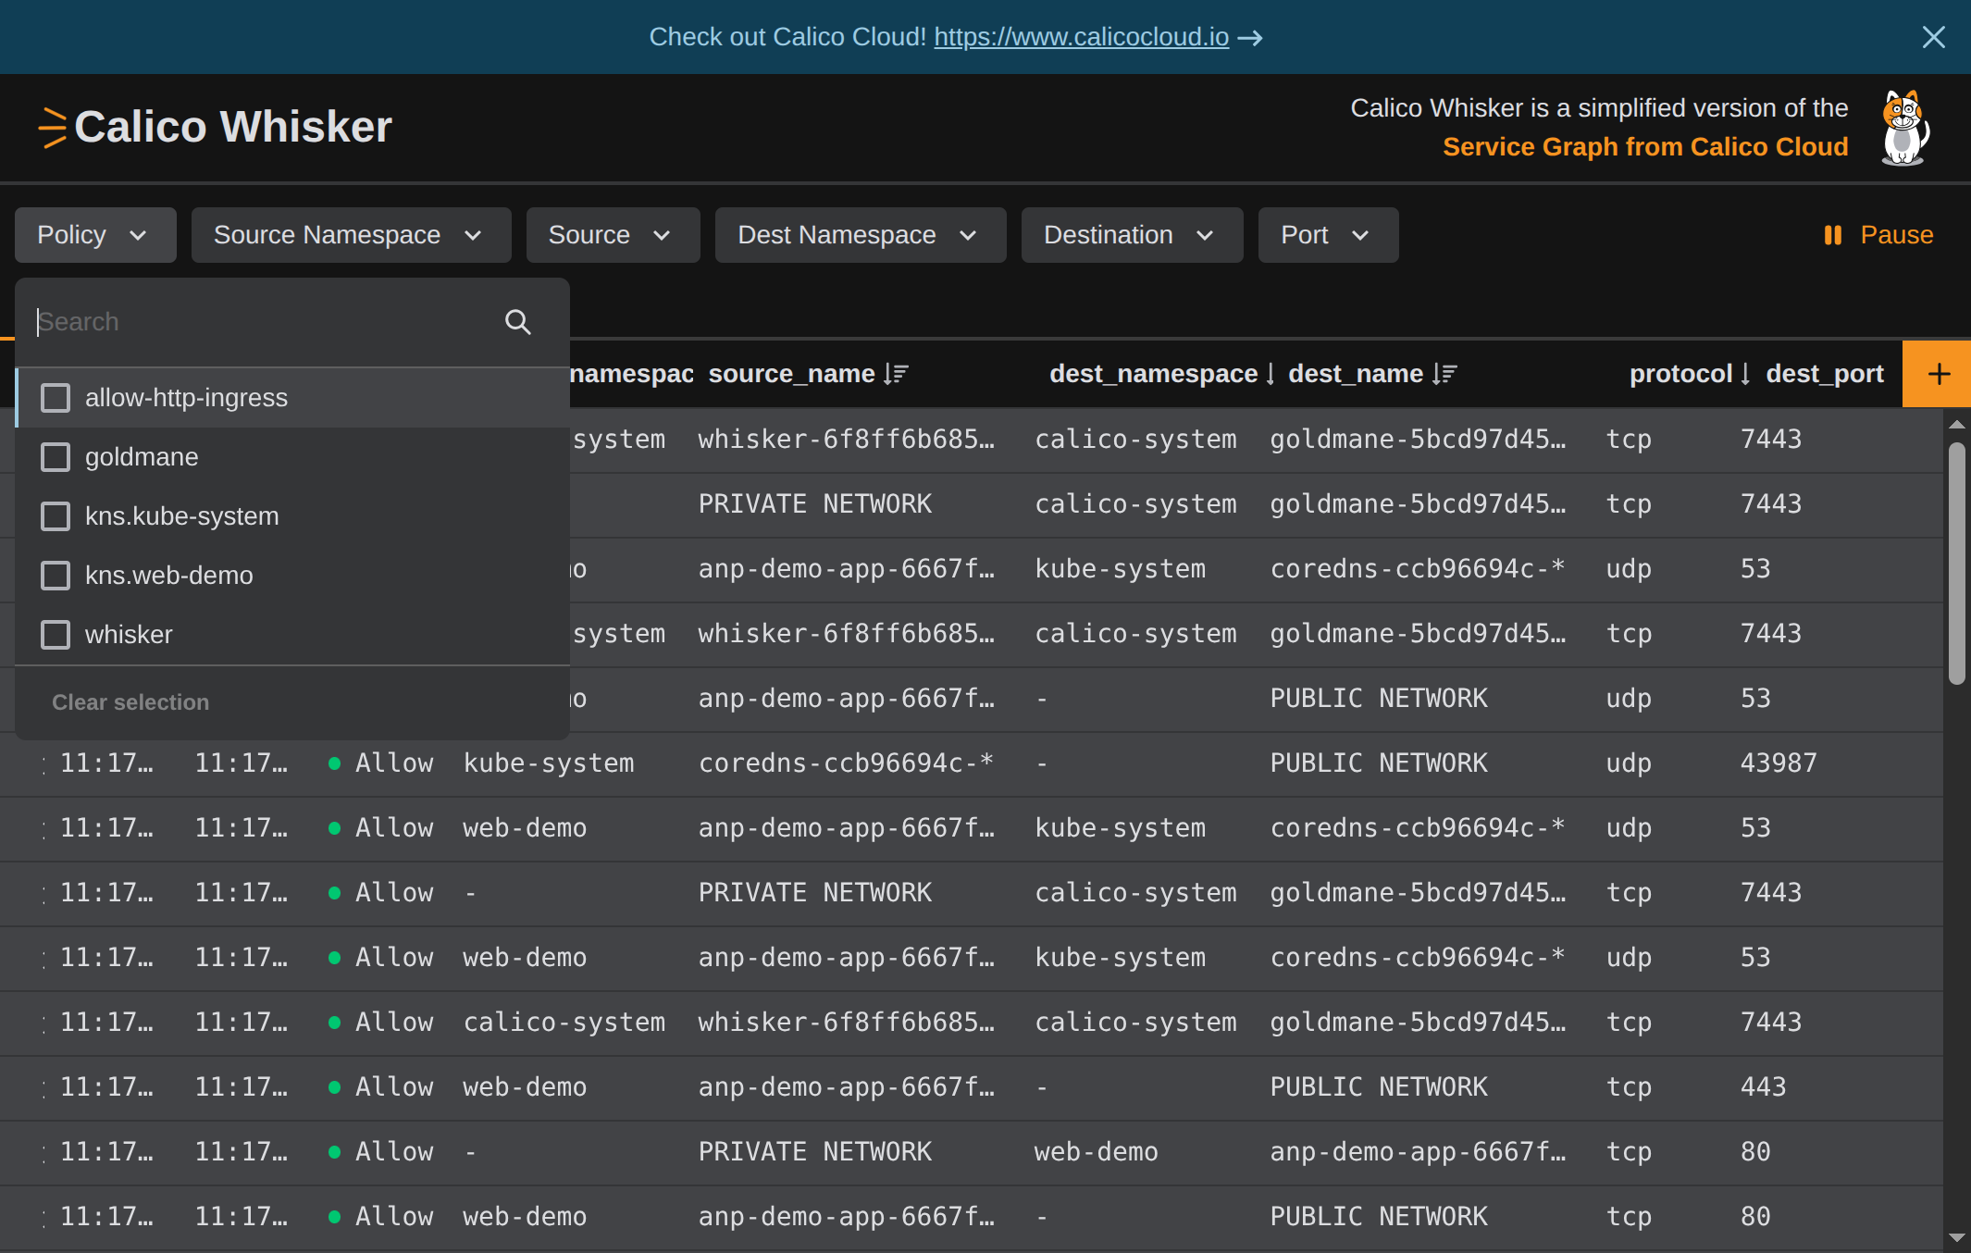Open the Source filter dropdown
This screenshot has width=1971, height=1253.
[x=613, y=235]
